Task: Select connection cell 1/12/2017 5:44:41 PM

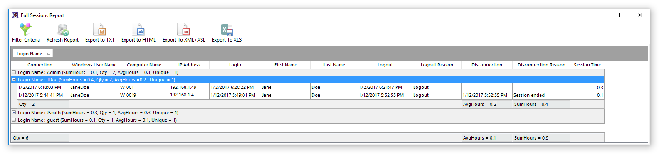Action: [43, 95]
